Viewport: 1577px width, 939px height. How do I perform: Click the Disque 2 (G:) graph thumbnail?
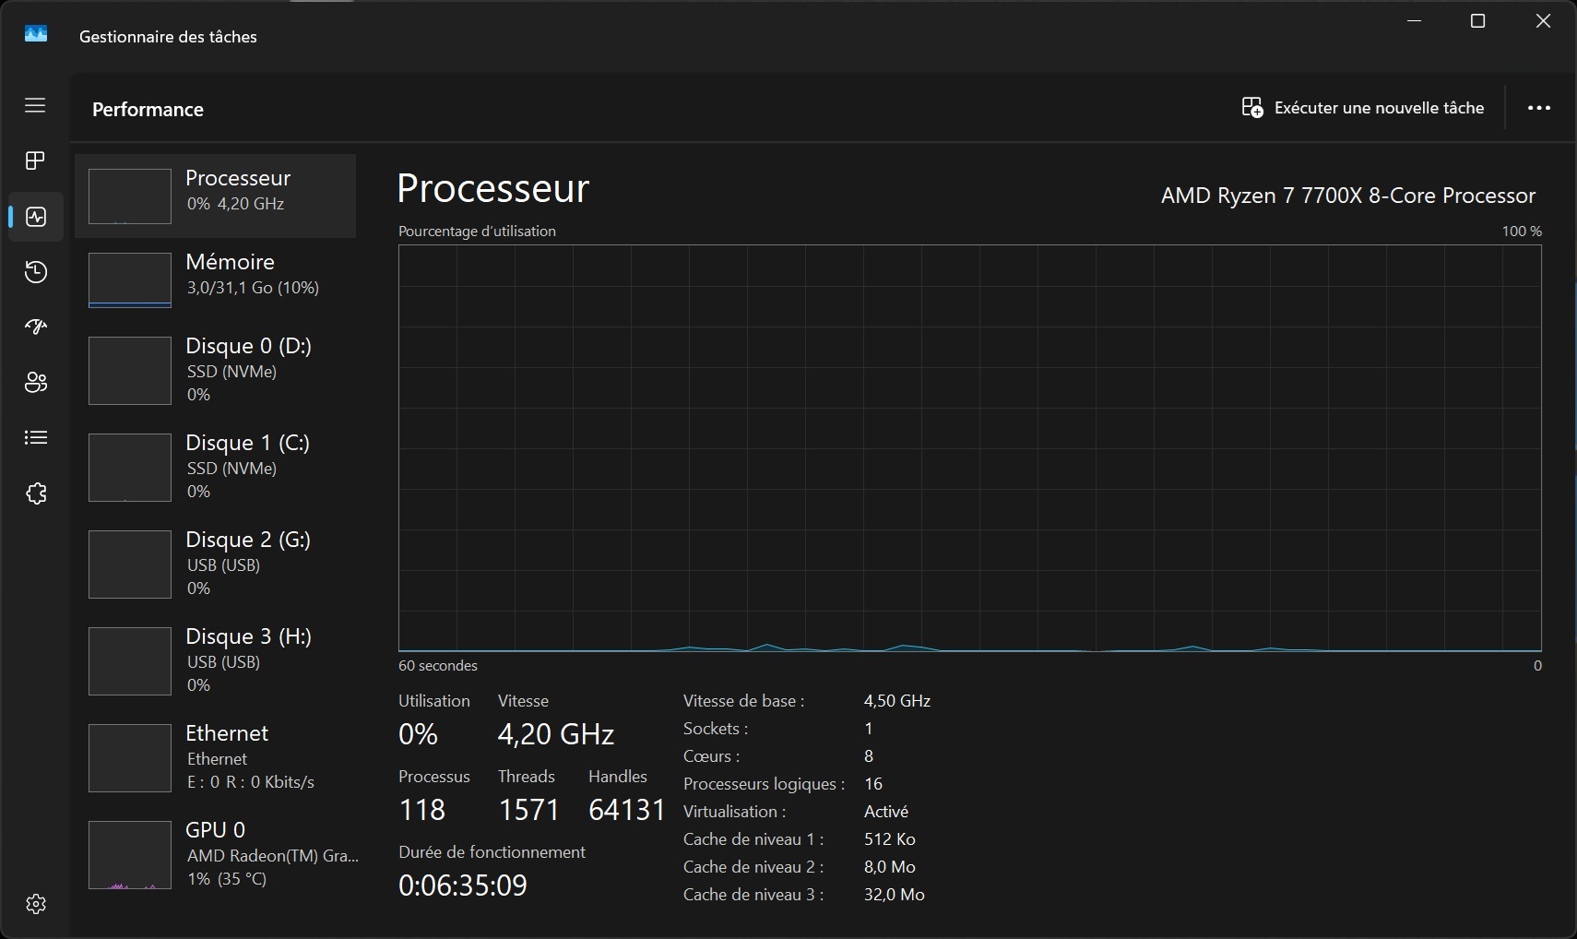[130, 565]
